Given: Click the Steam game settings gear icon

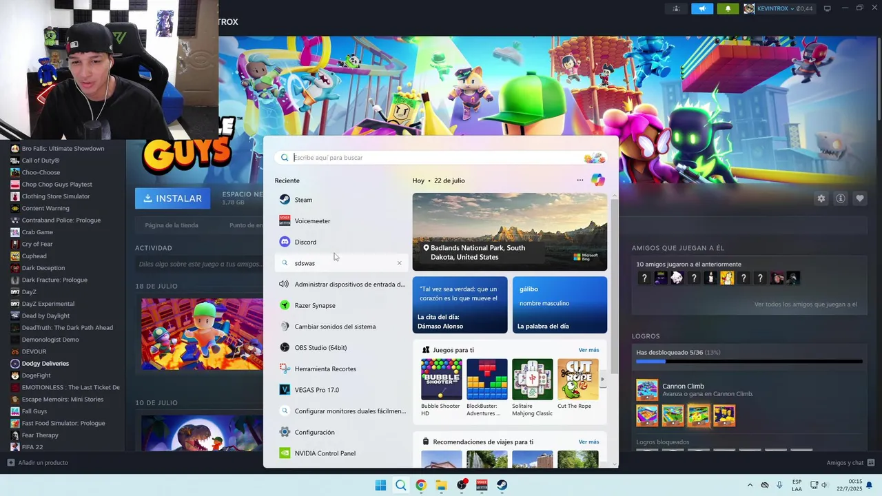Looking at the screenshot, I should tap(821, 198).
